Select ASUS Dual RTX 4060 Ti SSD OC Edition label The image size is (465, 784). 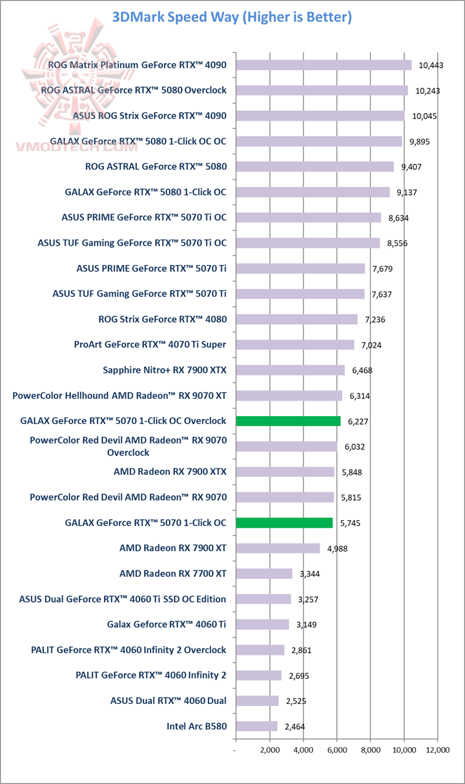pyautogui.click(x=123, y=599)
